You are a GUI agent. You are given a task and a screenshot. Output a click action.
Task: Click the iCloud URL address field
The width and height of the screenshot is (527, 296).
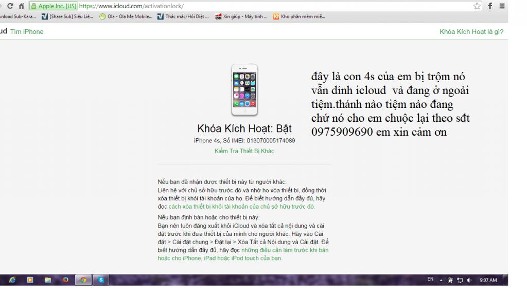(257, 6)
